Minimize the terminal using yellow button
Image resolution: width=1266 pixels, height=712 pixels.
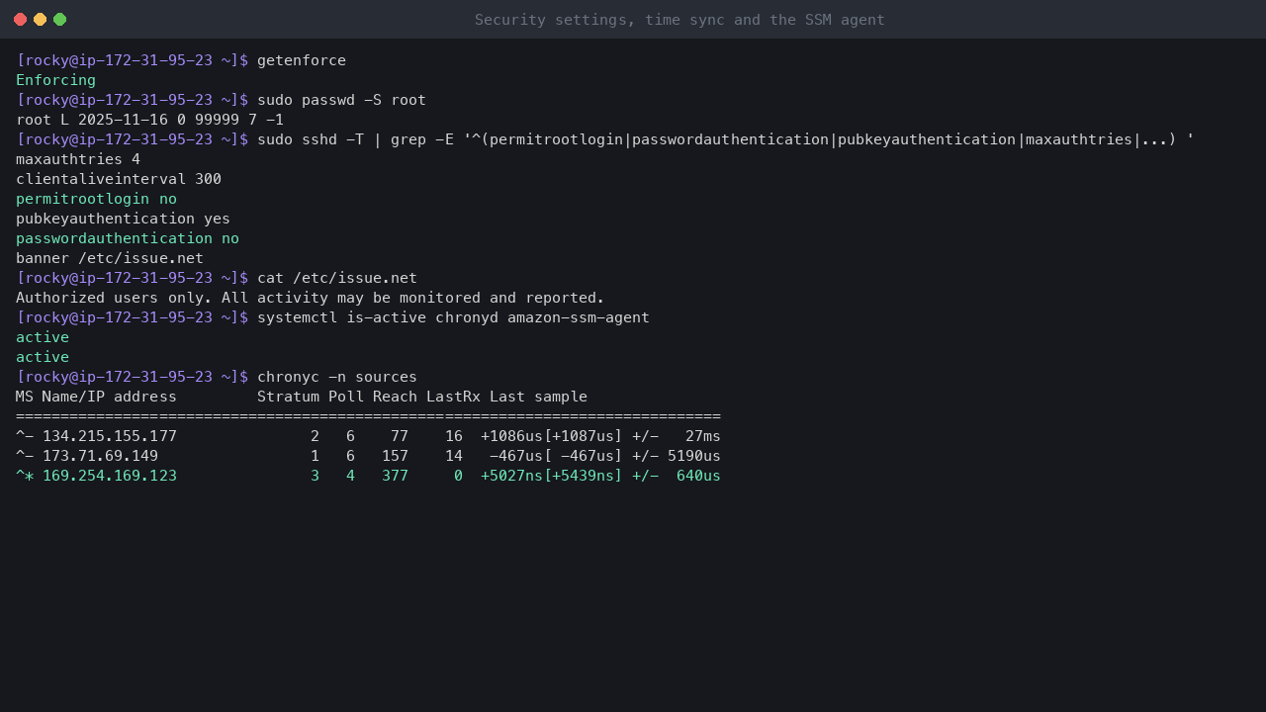coord(40,20)
